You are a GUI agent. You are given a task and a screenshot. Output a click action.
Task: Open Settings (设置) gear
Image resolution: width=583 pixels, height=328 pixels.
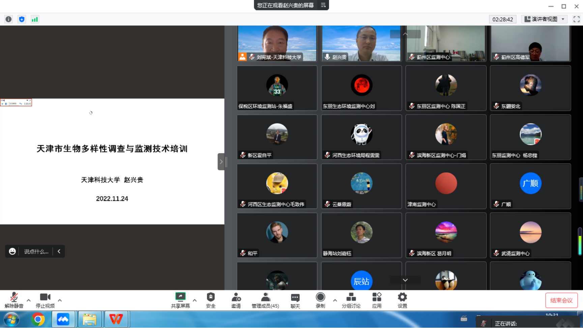coord(402,300)
